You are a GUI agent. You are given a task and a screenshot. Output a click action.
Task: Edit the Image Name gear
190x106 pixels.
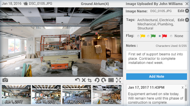click(187, 11)
